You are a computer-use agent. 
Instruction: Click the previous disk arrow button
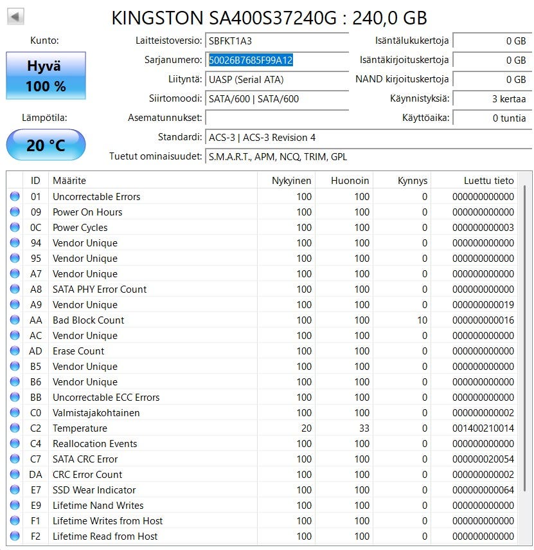tap(15, 16)
